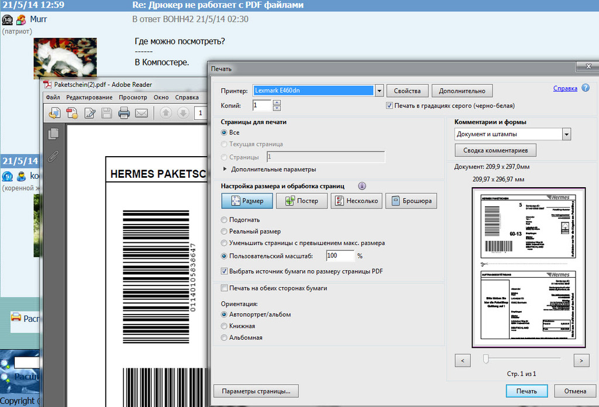Click the headset status icon next to Murr
599x407 pixels.
click(7, 19)
